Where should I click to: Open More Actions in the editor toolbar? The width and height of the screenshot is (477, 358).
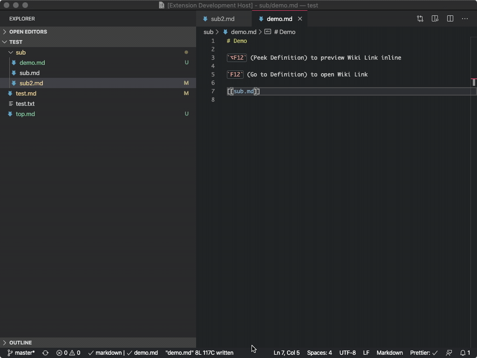coord(464,19)
